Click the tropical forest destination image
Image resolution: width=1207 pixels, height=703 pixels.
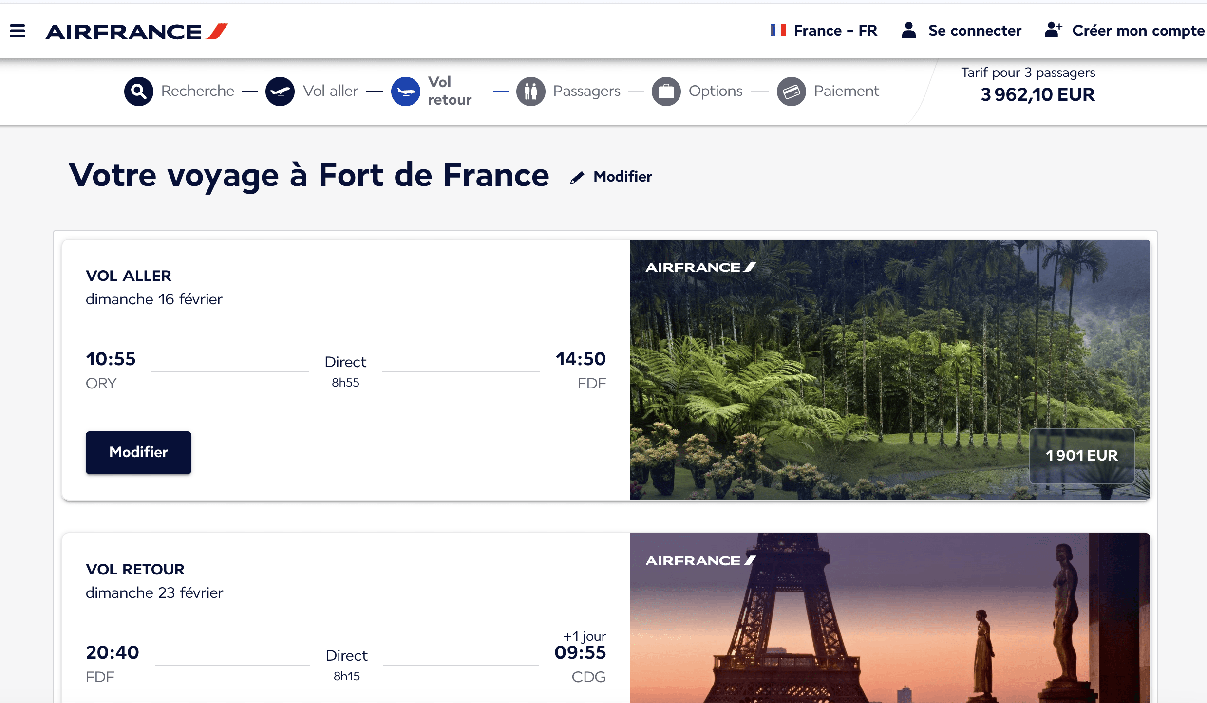point(890,370)
